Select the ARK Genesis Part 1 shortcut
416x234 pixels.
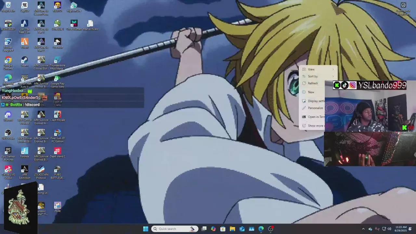[x=41, y=27]
